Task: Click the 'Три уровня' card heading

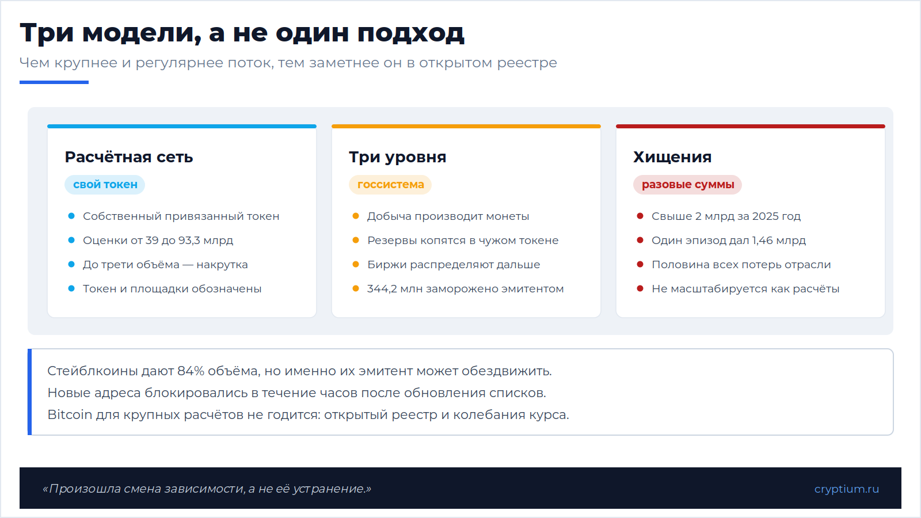Action: pyautogui.click(x=398, y=157)
